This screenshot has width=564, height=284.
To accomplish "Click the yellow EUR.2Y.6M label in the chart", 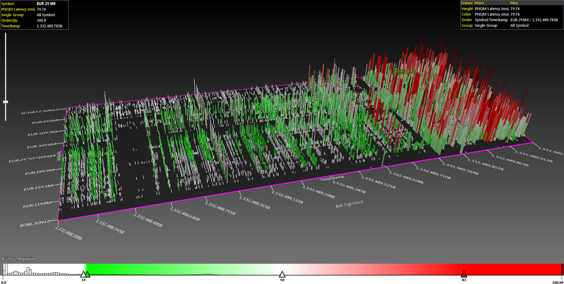I will 402,72.
